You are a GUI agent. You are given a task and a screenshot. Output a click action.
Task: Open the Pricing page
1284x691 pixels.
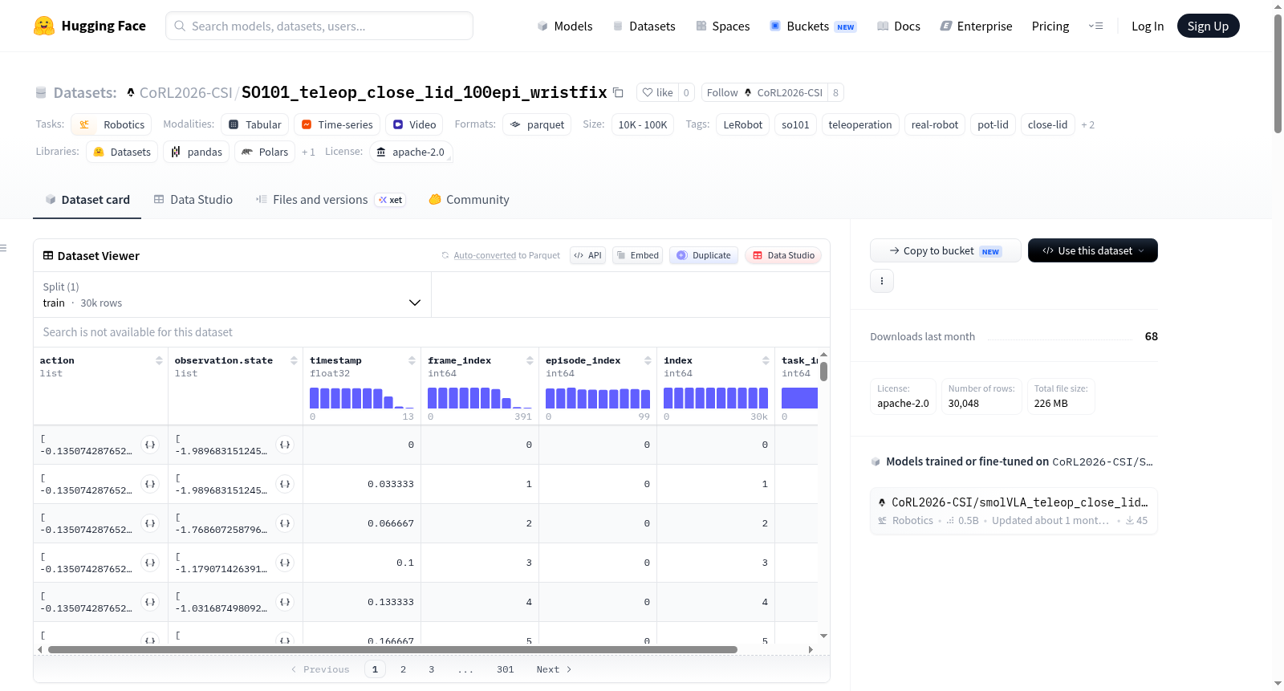1050,26
